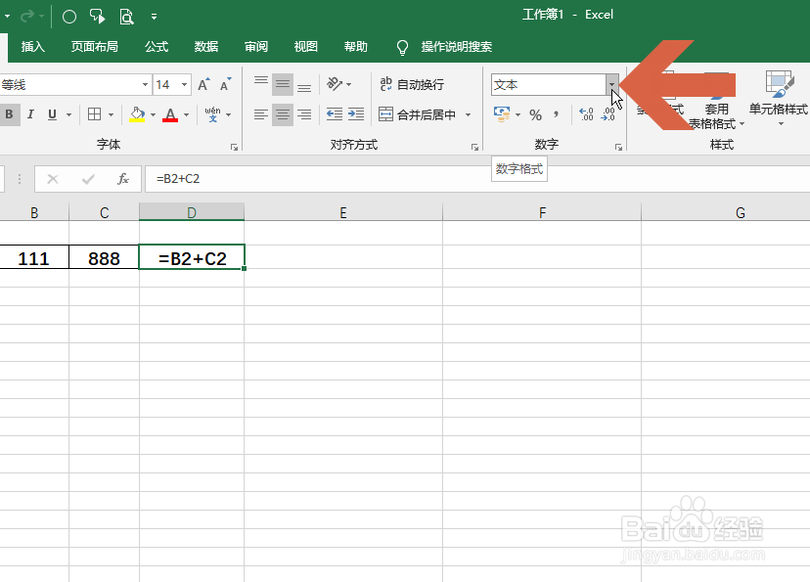Click the 文本 number format box

tap(549, 85)
